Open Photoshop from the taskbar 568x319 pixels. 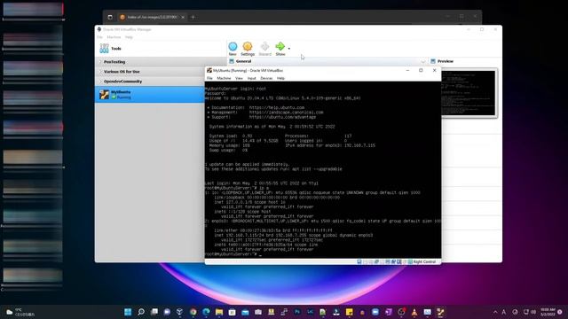tap(297, 312)
